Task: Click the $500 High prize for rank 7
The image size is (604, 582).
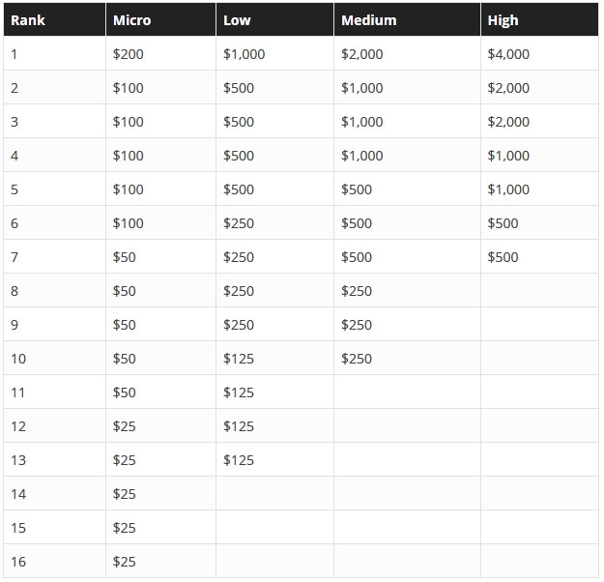Action: point(539,257)
